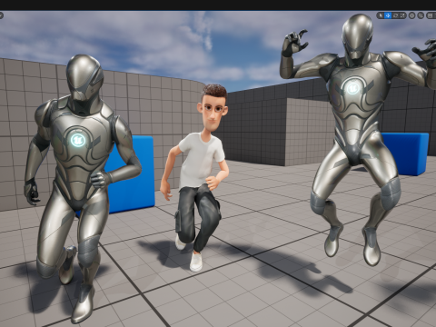Select the Translate (move) gizmo tool
This screenshot has height=327, width=436.
pos(388,15)
